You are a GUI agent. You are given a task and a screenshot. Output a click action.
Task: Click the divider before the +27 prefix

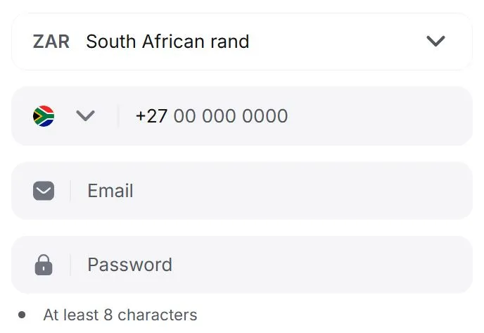click(118, 116)
